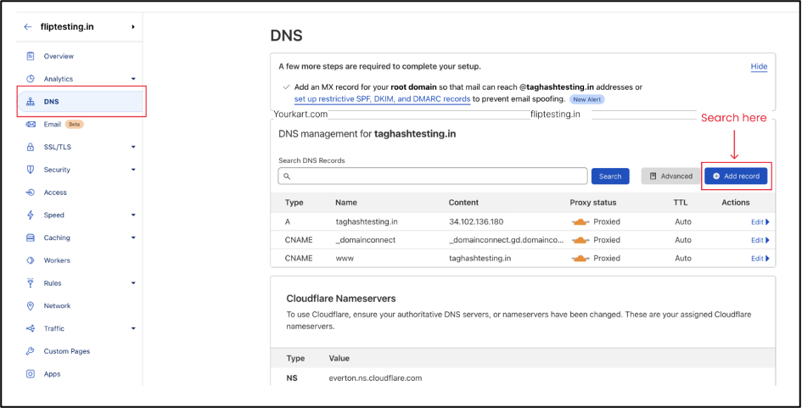The height and width of the screenshot is (408, 802).
Task: Click the Apps icon in sidebar
Action: 31,374
